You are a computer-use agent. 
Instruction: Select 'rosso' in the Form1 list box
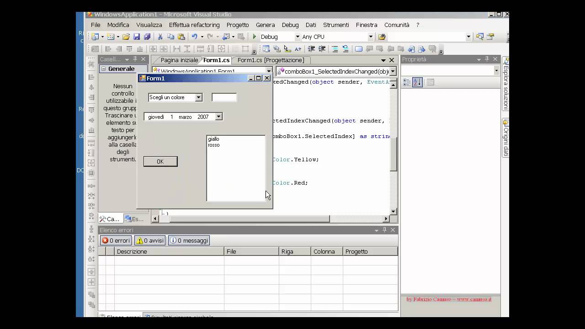pos(213,145)
